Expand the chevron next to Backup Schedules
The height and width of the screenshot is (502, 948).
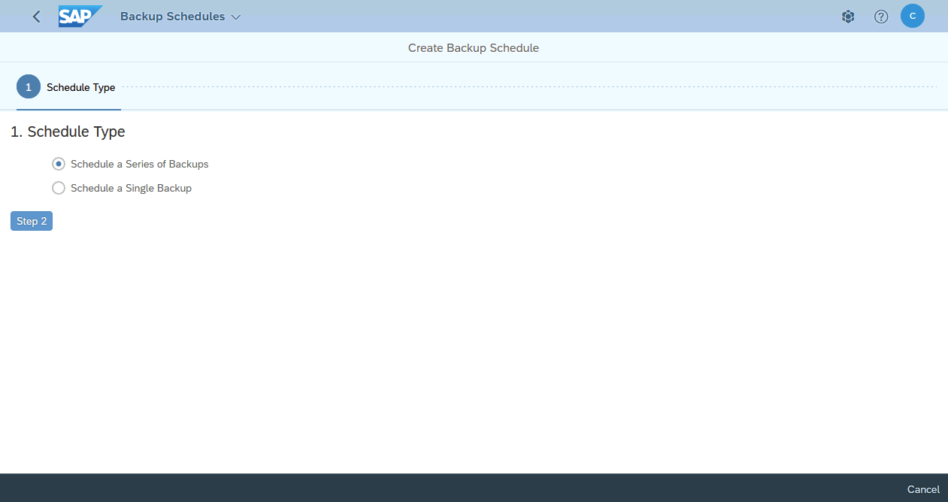[235, 16]
